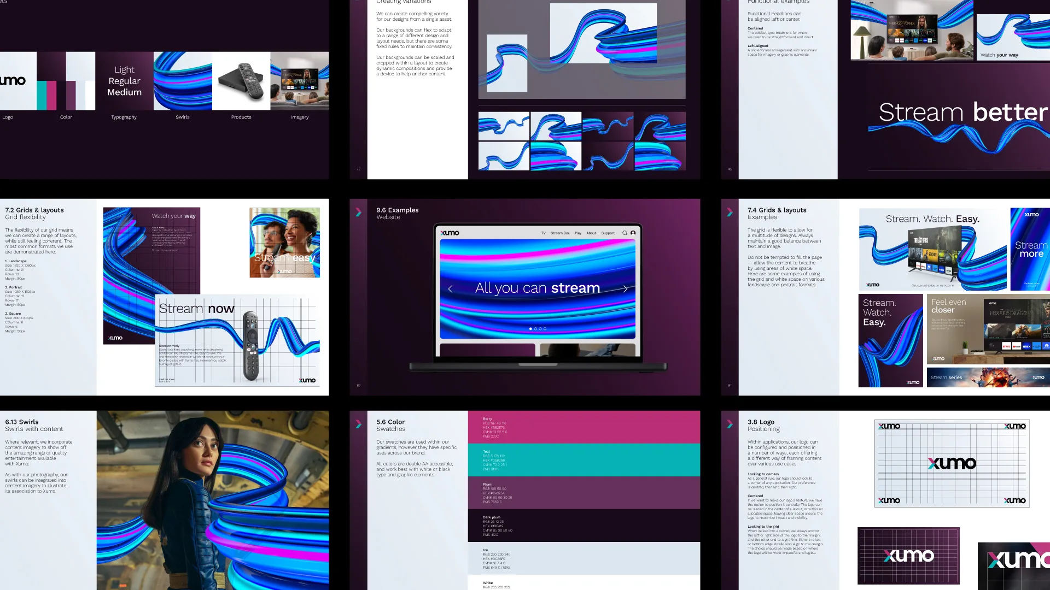Click the chevron beside the 5.6 Color heading

359,424
